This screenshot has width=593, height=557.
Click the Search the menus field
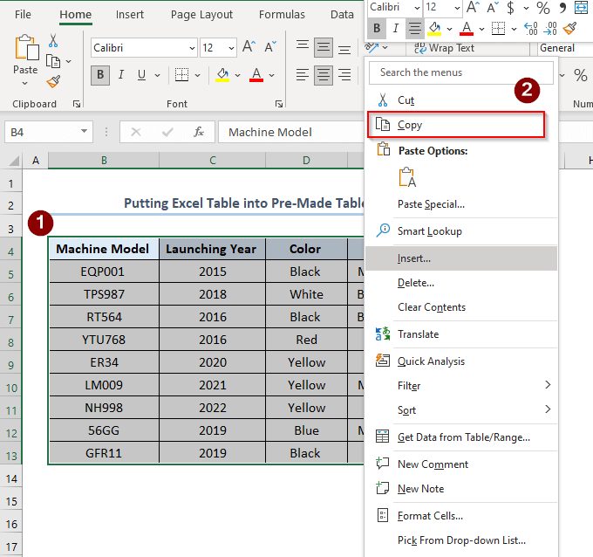coord(460,72)
